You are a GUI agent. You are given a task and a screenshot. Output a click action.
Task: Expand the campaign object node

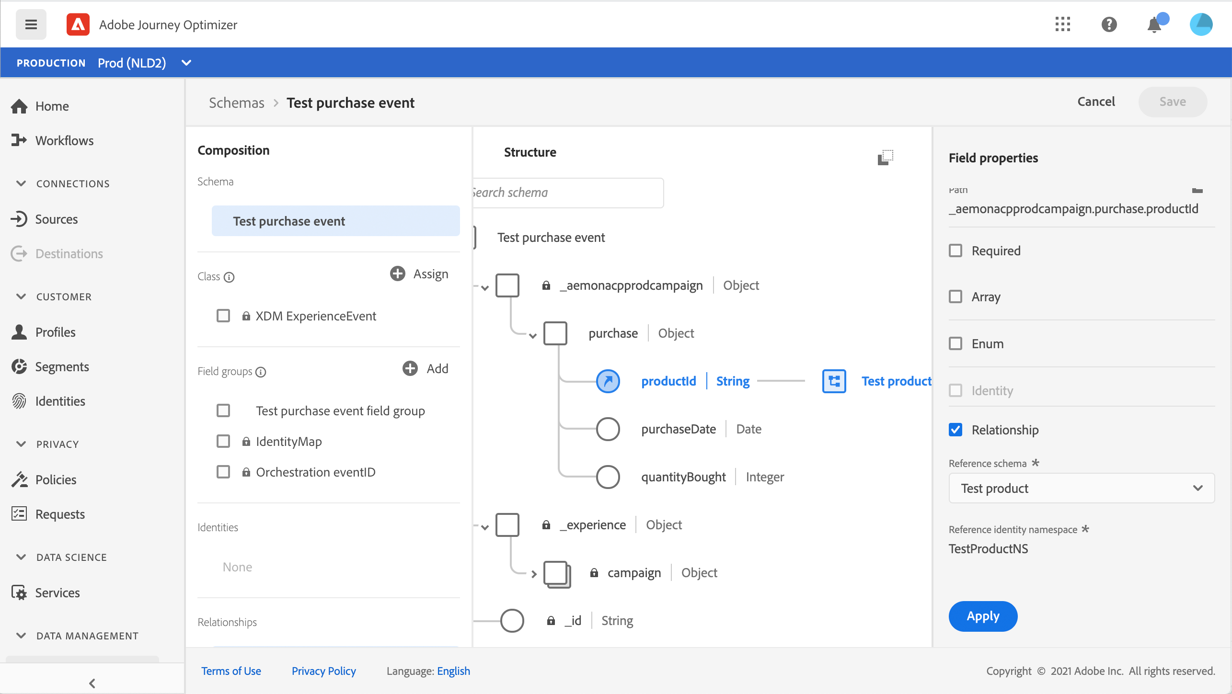534,574
